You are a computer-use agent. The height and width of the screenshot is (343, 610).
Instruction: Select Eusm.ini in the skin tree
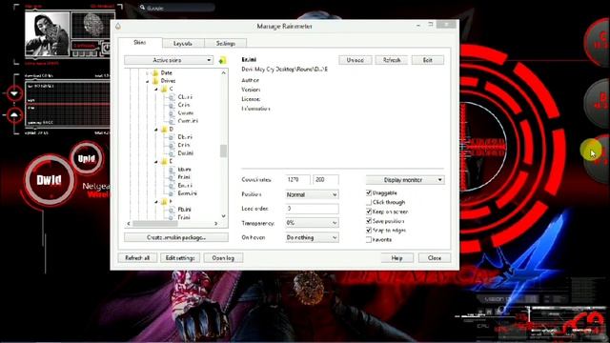[187, 193]
